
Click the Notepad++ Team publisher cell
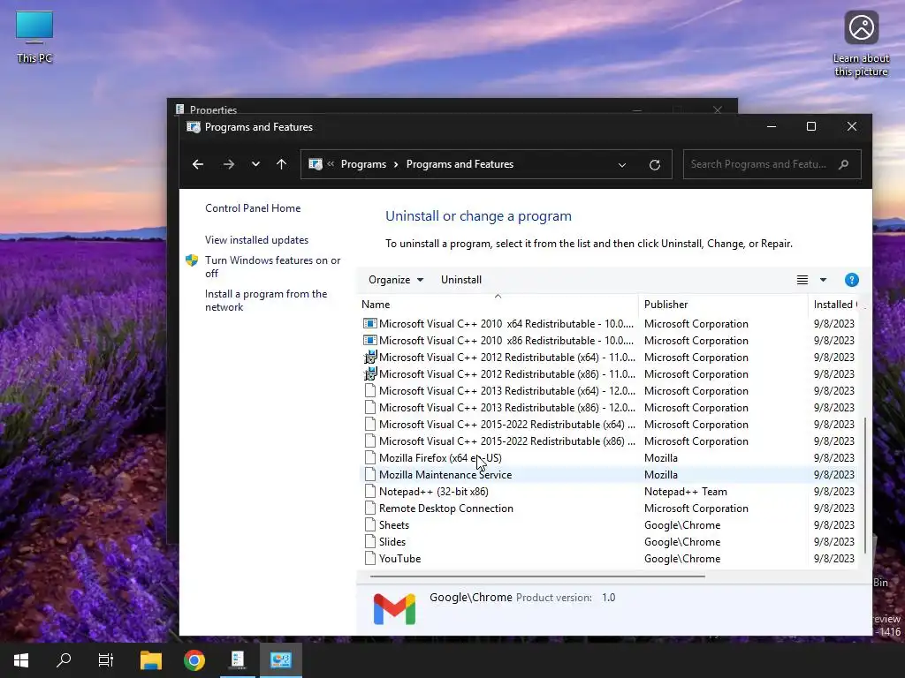click(685, 491)
